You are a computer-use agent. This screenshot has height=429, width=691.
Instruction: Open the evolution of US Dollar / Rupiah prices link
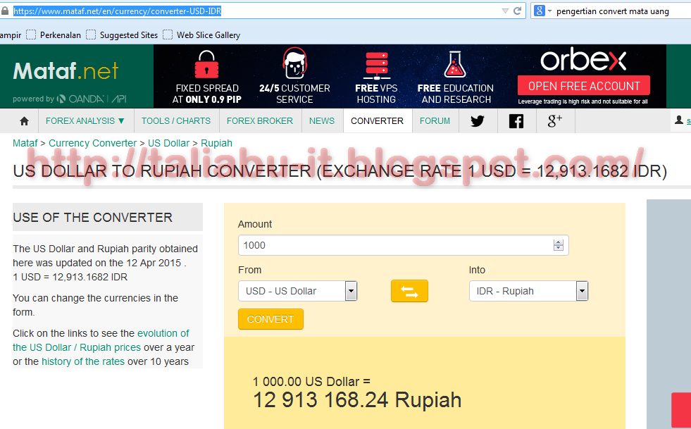pyautogui.click(x=101, y=340)
